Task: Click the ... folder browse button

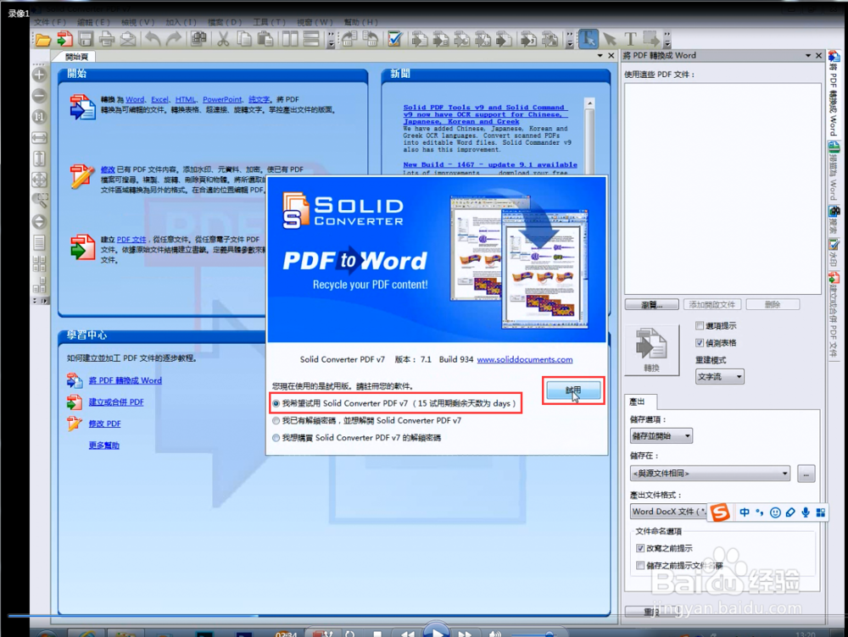Action: tap(806, 474)
